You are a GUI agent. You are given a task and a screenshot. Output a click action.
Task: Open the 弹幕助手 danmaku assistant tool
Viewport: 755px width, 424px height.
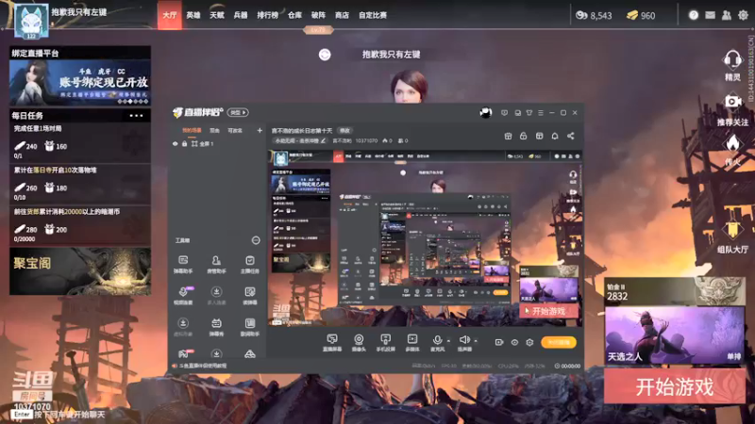(183, 265)
